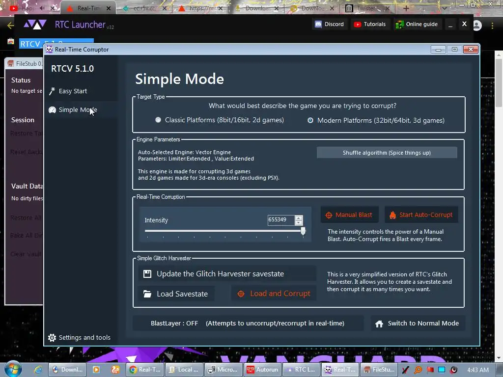Click the Online guide pixel icon
This screenshot has height=377, width=503.
(x=400, y=25)
